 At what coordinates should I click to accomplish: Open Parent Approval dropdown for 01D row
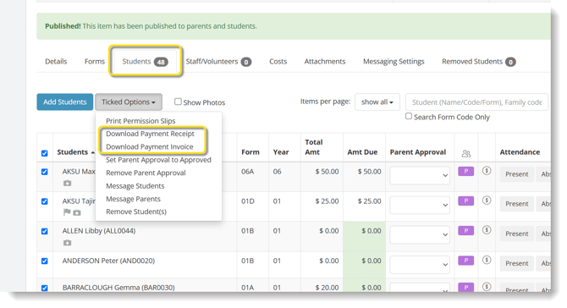click(x=420, y=205)
